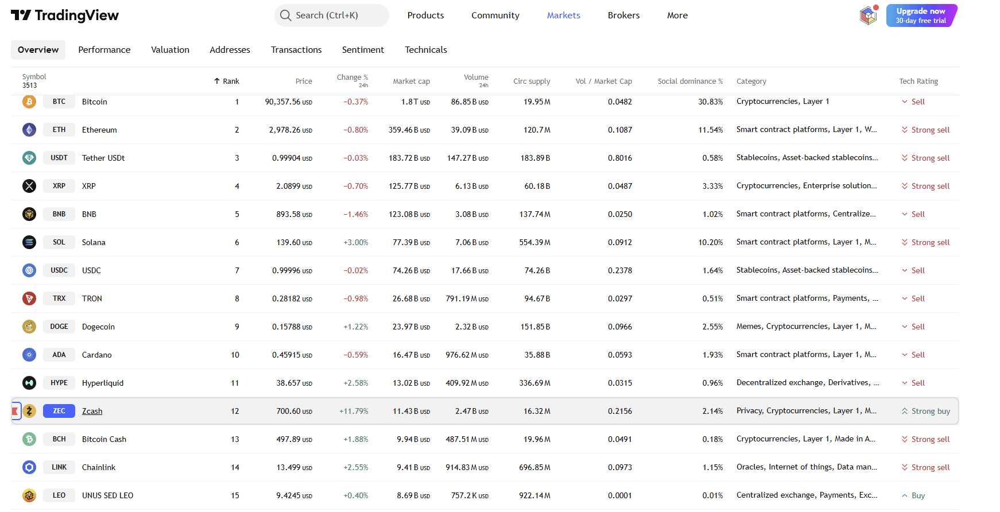Click the Solana coin icon
This screenshot has width=1000, height=512.
(29, 242)
